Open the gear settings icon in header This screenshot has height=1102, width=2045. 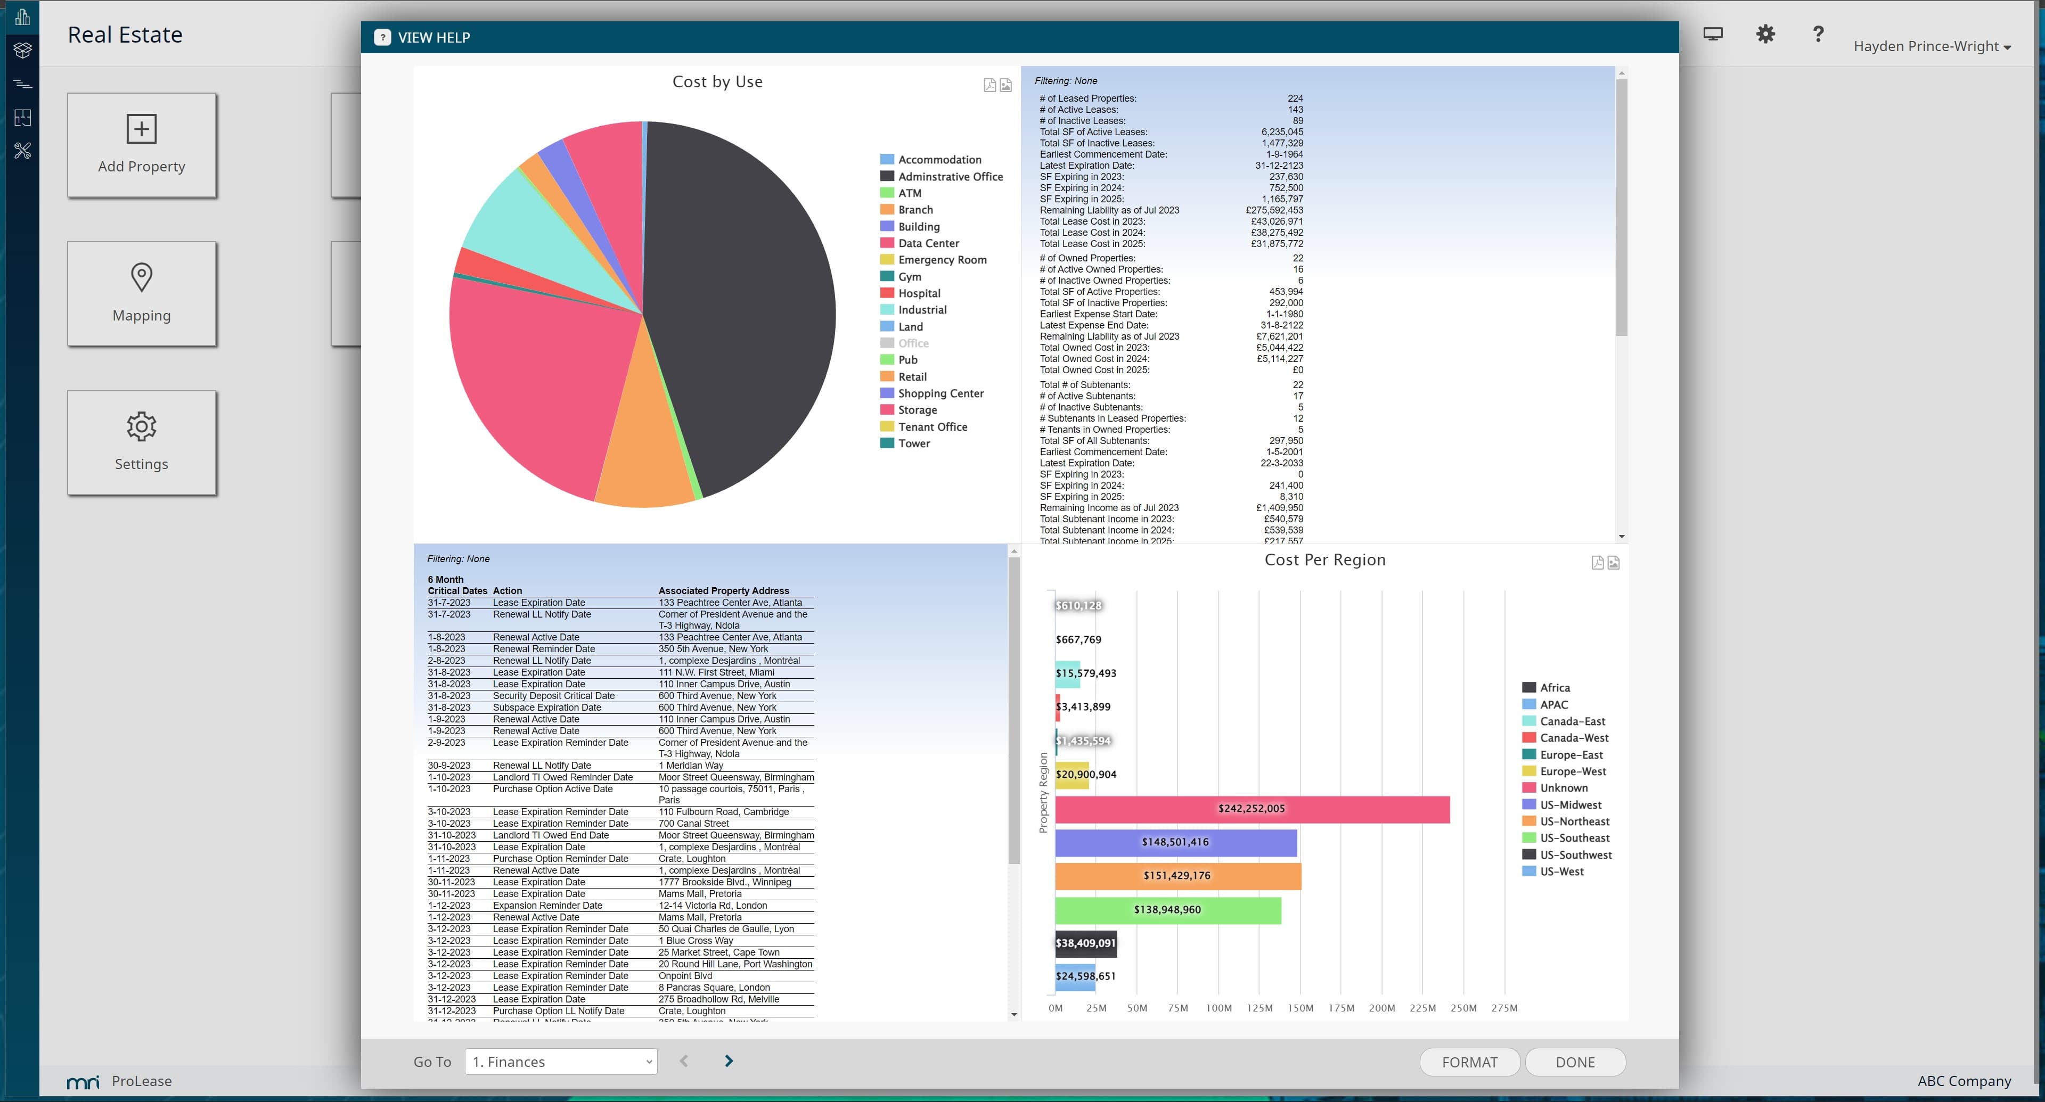point(1765,34)
